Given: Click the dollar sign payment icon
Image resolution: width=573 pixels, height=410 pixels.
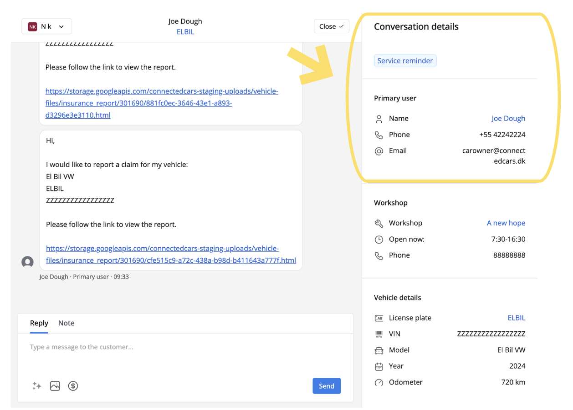Looking at the screenshot, I should (73, 386).
